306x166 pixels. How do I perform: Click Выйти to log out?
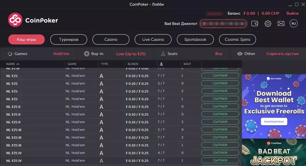point(292,13)
